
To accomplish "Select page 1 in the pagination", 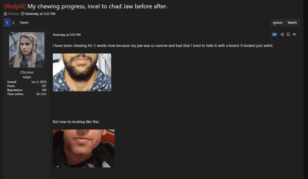I will [x=7, y=22].
